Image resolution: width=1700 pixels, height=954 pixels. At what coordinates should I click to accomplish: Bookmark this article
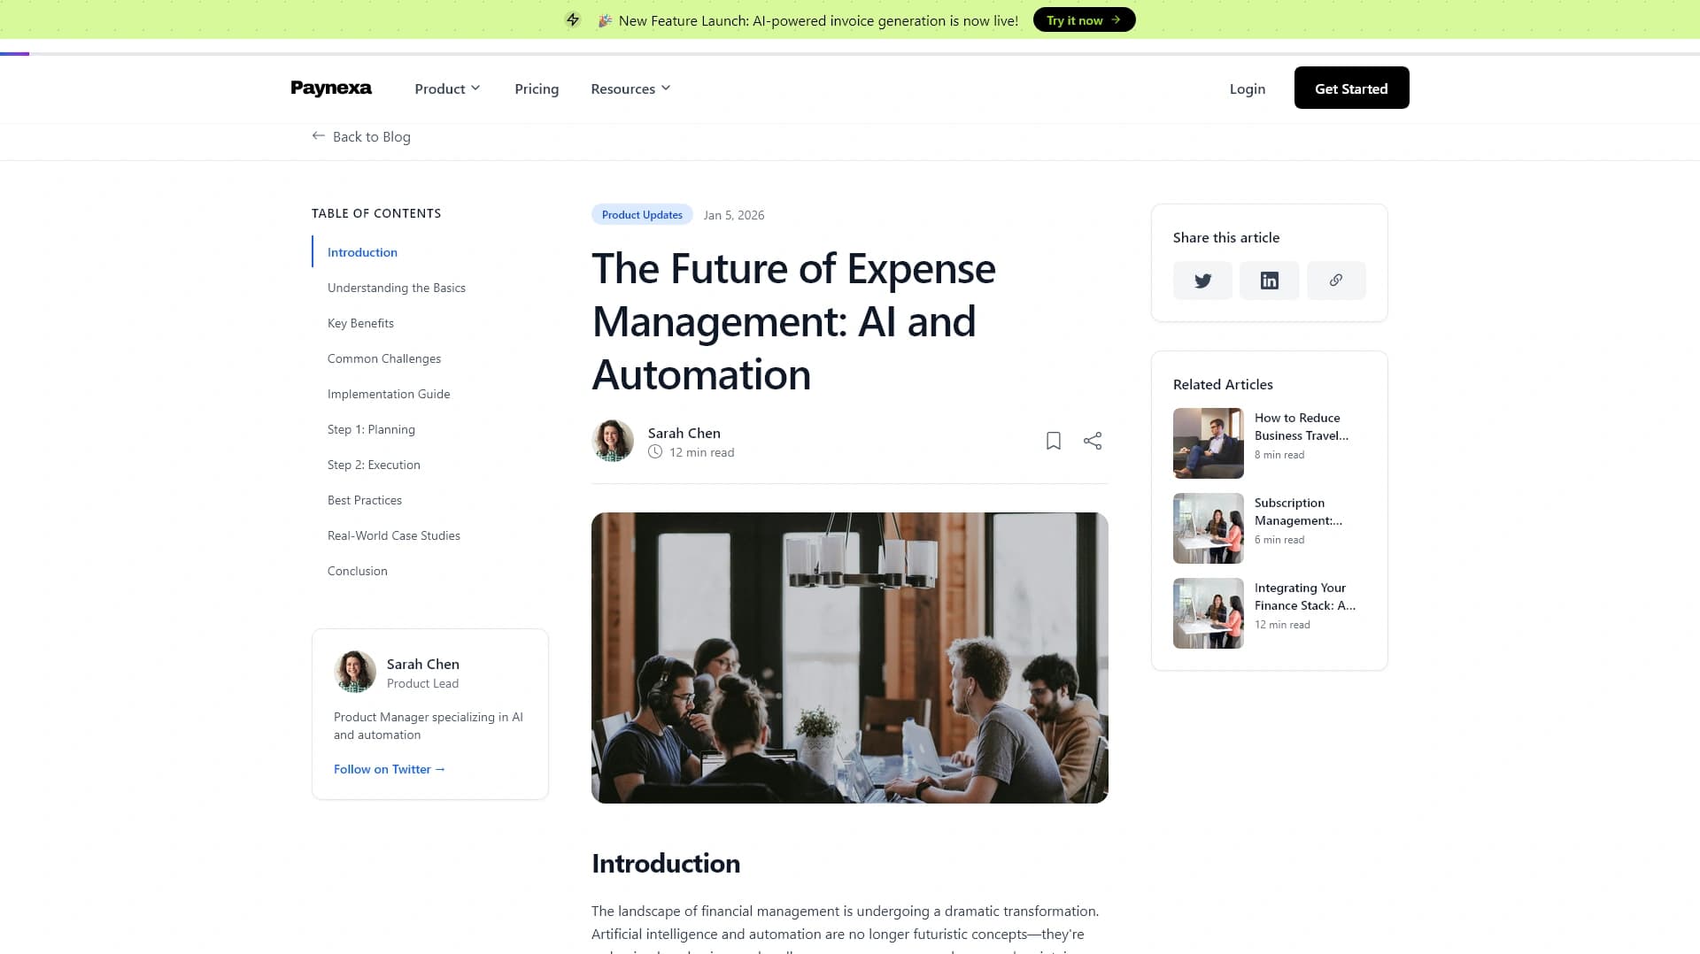[x=1053, y=441]
